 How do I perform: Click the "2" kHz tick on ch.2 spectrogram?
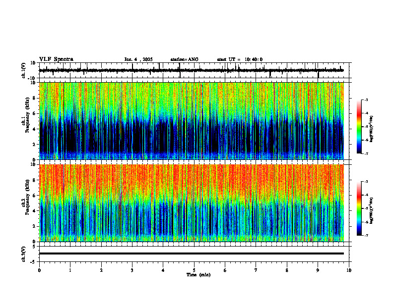[x=35, y=226]
